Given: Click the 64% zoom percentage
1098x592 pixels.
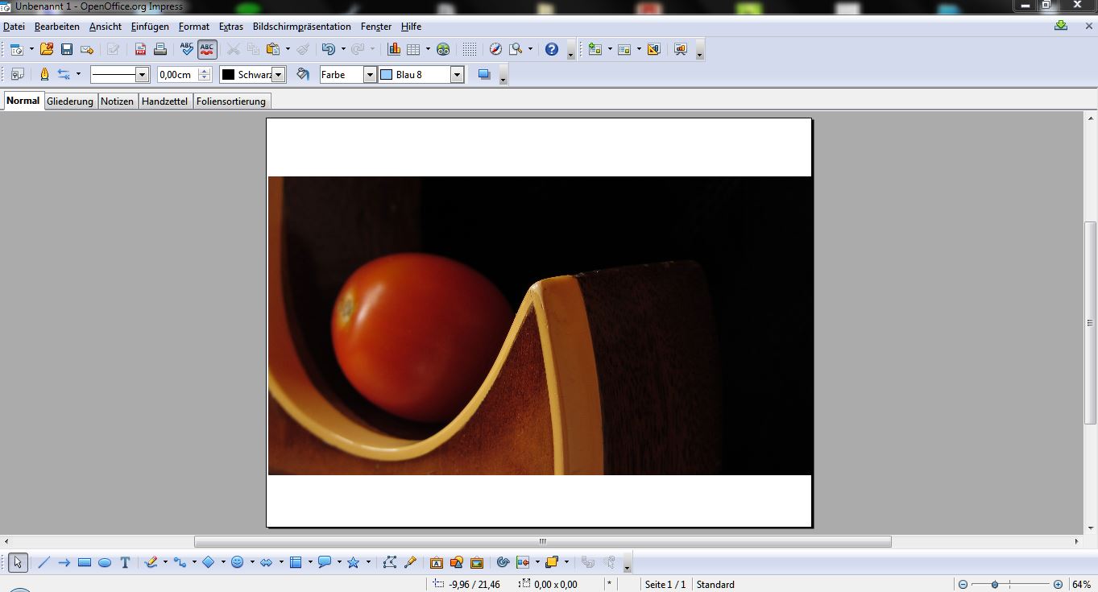Looking at the screenshot, I should tap(1082, 585).
